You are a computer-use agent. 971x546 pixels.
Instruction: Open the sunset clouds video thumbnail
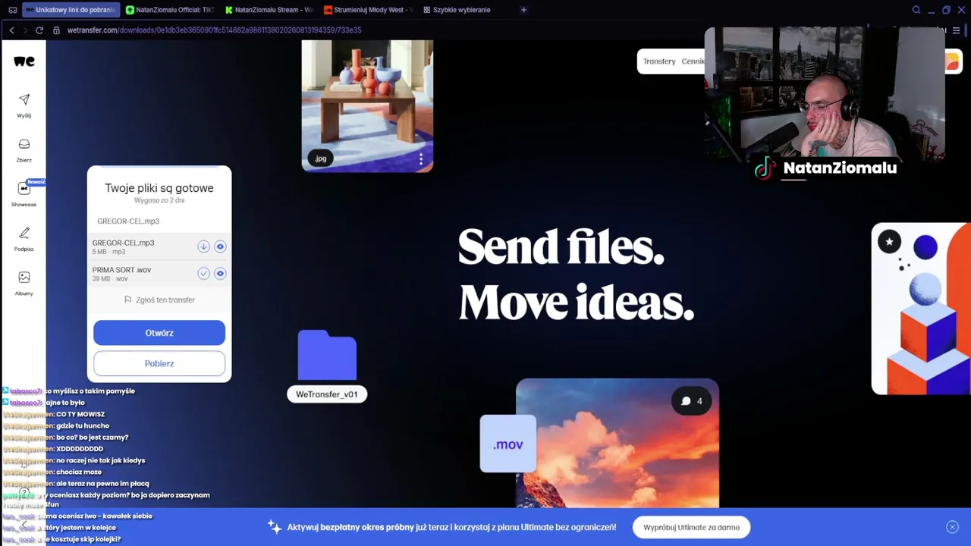[x=617, y=444]
